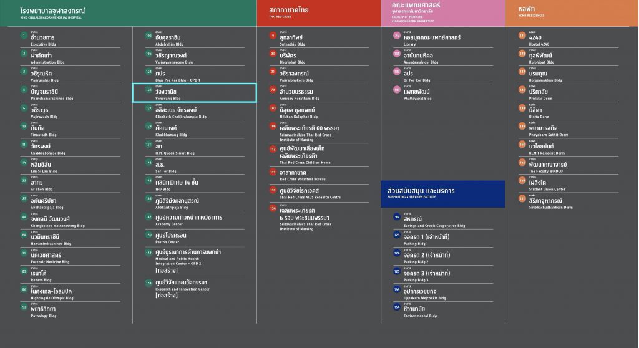Click the number 93 circle for Pathology Bldg
Screen dimensions: 639x348
pyautogui.click(x=24, y=307)
